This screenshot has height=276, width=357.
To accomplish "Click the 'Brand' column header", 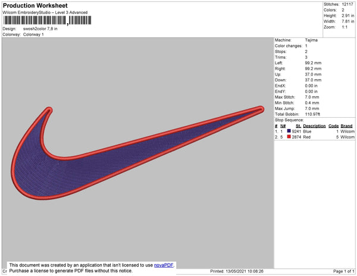I will point(346,126).
